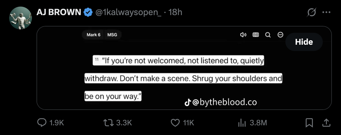341x135 pixels.
Task: Click the reader layout icon
Action: tap(256, 35)
